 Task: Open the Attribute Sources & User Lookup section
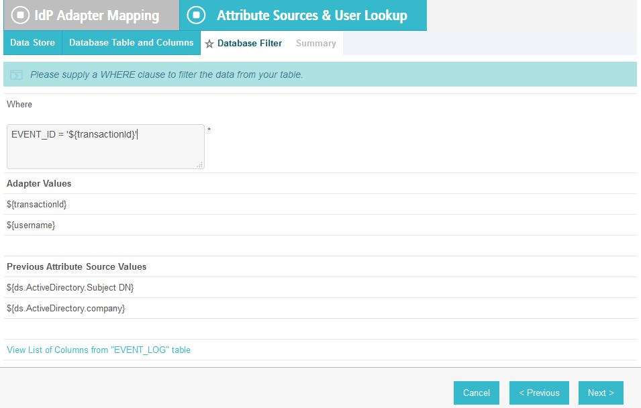[303, 15]
